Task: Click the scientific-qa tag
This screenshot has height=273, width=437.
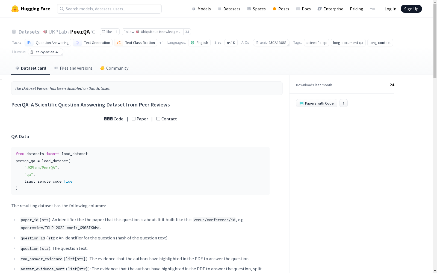Action: click(x=317, y=43)
